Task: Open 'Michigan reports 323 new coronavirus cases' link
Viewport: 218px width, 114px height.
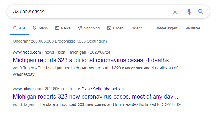Action: tap(96, 97)
